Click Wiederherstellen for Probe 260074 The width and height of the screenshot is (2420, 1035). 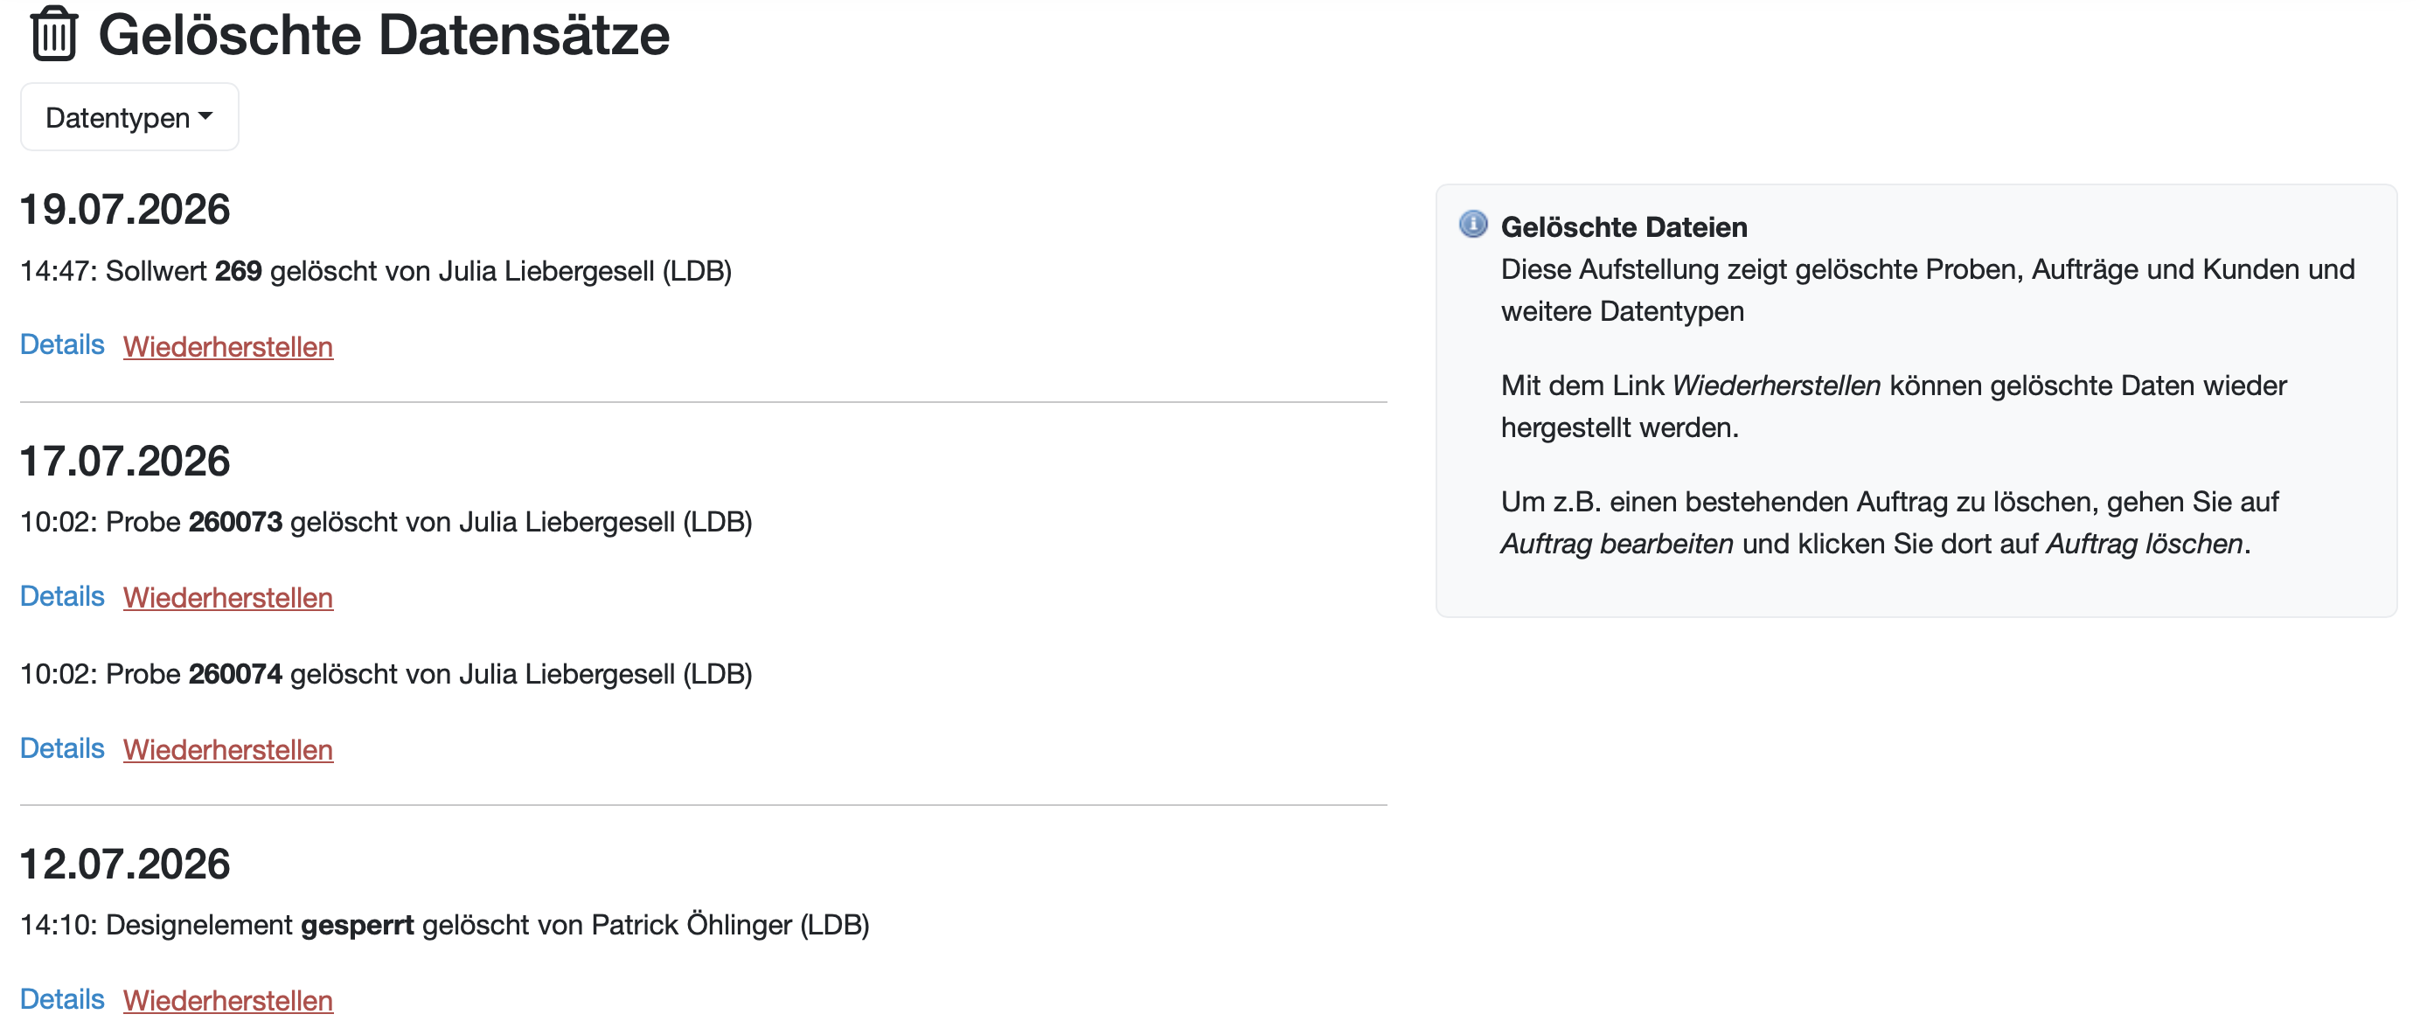(x=228, y=750)
